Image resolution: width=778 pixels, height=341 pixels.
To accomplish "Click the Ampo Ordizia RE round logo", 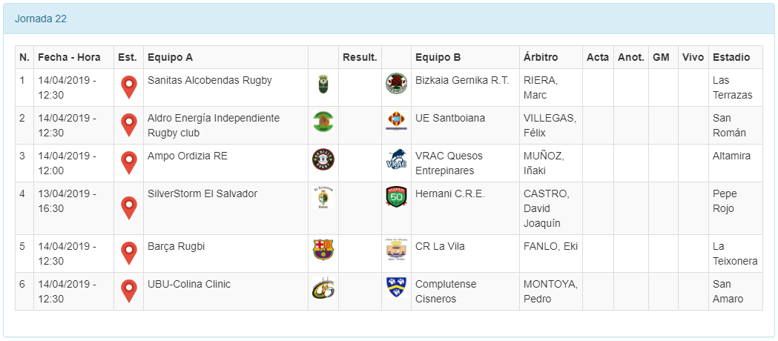I will (x=323, y=159).
